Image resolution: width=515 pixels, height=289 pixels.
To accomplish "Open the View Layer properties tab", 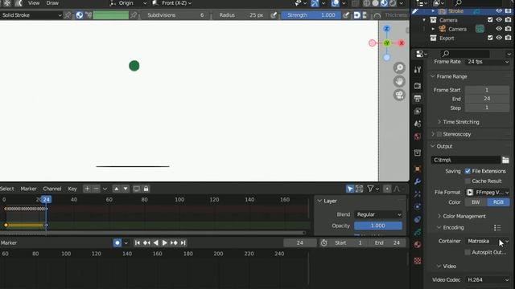I will 418,111.
